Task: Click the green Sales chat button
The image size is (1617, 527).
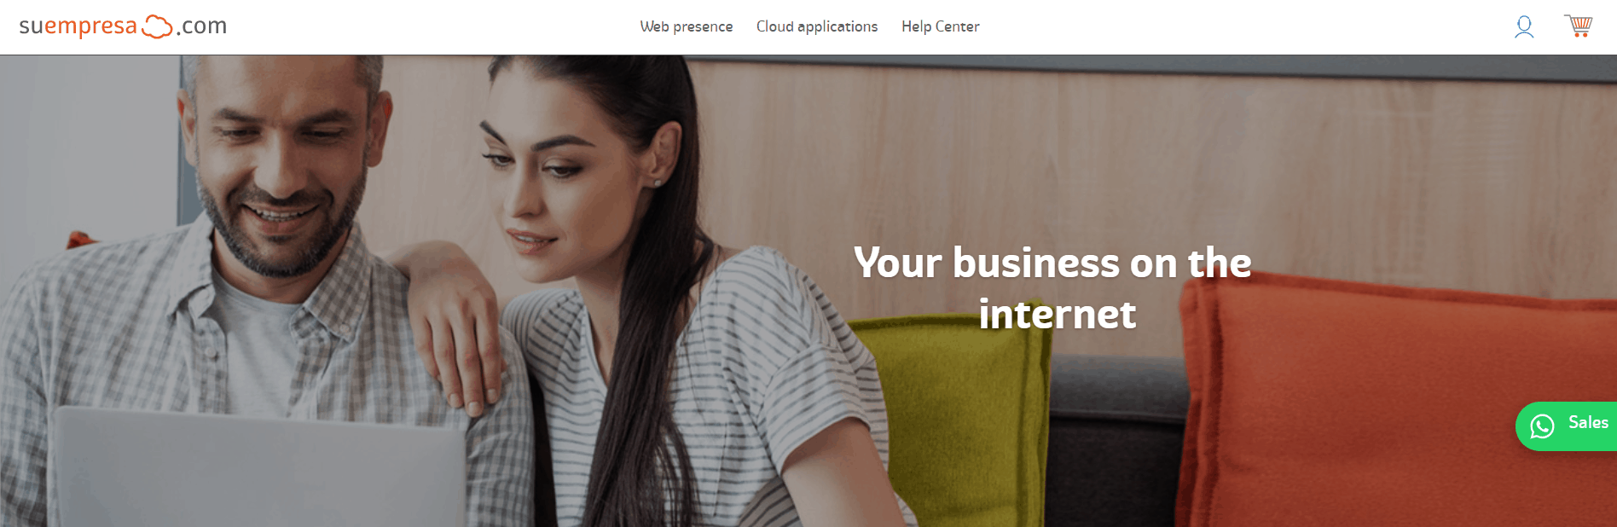Action: point(1566,426)
